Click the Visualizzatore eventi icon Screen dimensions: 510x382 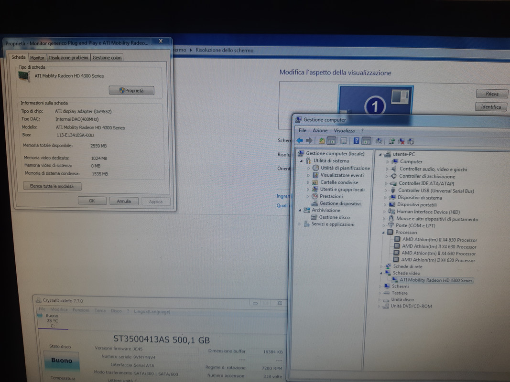[315, 175]
